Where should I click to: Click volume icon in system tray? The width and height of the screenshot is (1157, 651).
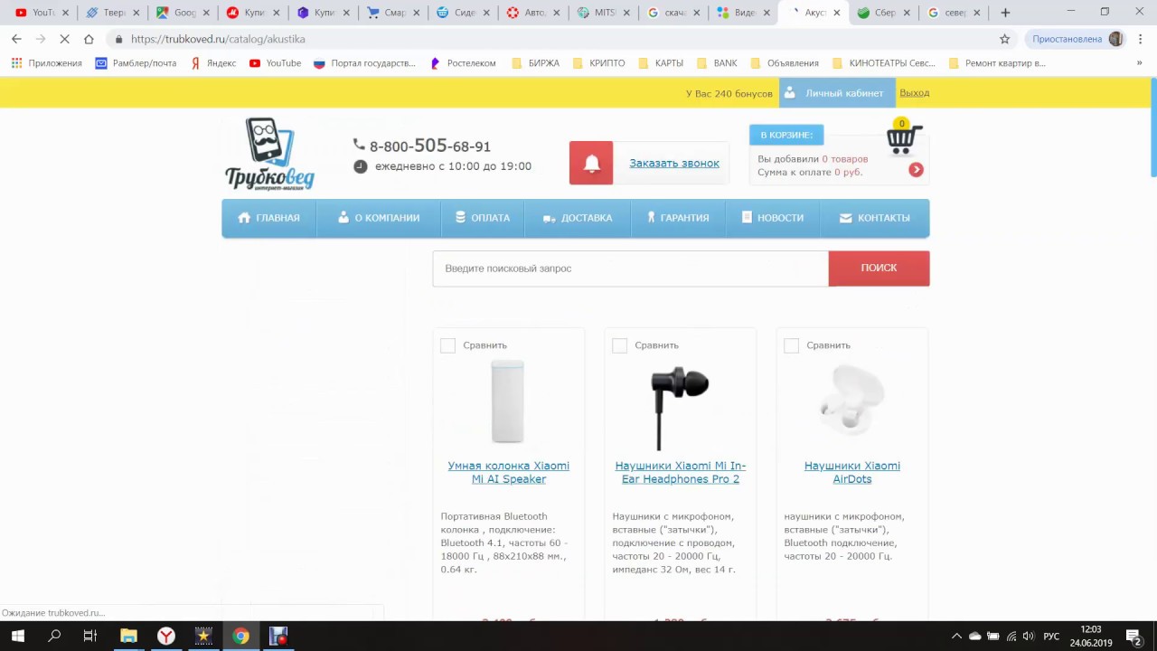click(x=1028, y=637)
